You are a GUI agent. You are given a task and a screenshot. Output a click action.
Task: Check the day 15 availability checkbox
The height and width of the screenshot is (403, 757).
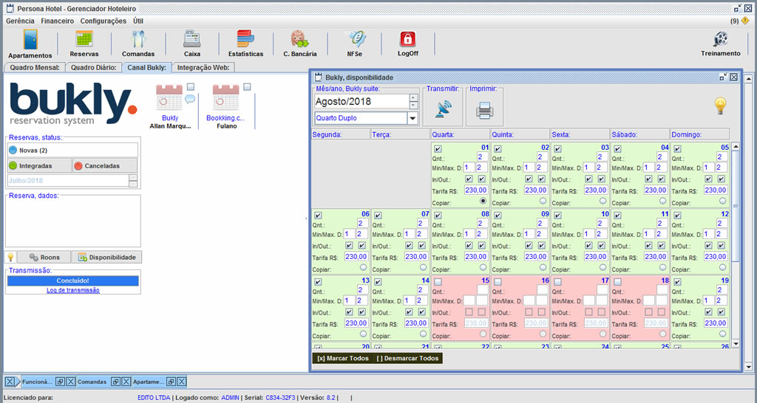point(438,282)
